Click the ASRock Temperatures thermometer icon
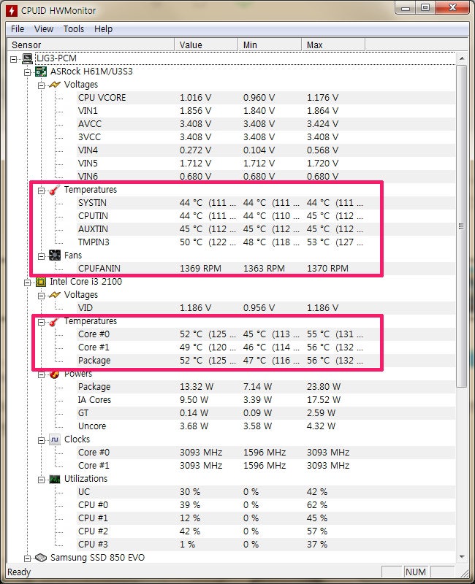Image resolution: width=475 pixels, height=584 pixels. (54, 190)
